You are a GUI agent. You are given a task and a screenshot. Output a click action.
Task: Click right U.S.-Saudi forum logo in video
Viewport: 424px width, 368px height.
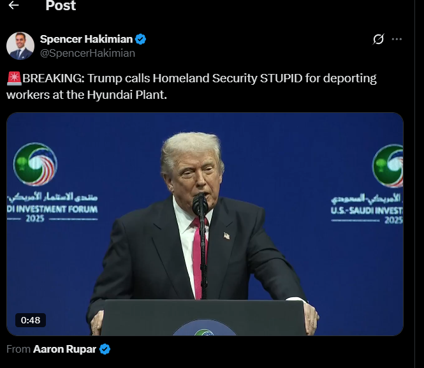pos(388,166)
